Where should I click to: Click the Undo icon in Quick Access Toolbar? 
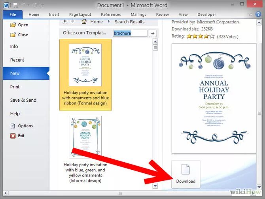tap(23, 6)
